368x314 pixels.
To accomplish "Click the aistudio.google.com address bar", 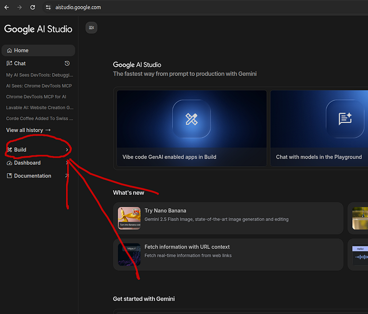I will tap(78, 7).
